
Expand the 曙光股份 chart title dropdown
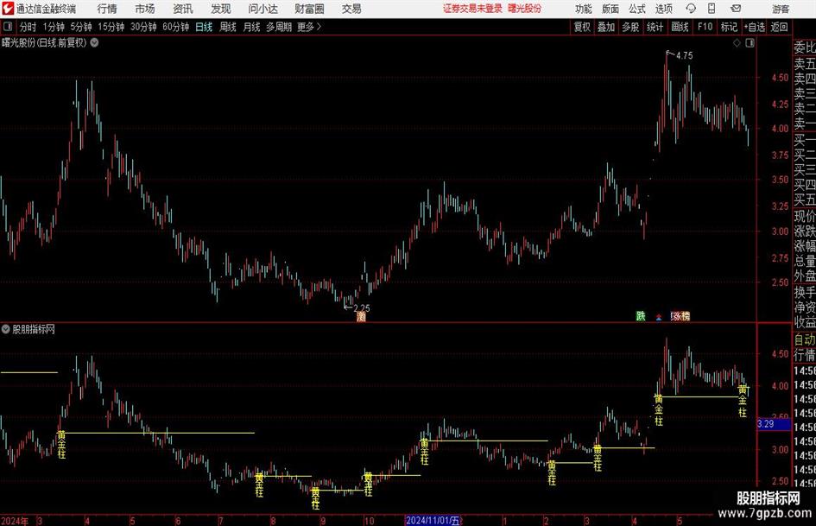tap(94, 42)
